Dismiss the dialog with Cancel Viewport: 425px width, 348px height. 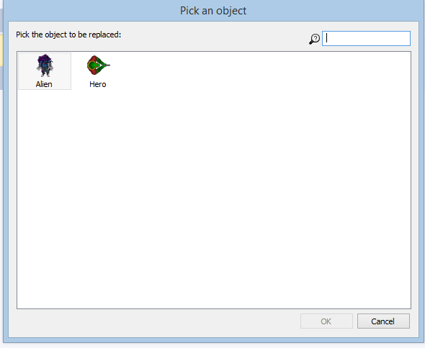click(383, 321)
